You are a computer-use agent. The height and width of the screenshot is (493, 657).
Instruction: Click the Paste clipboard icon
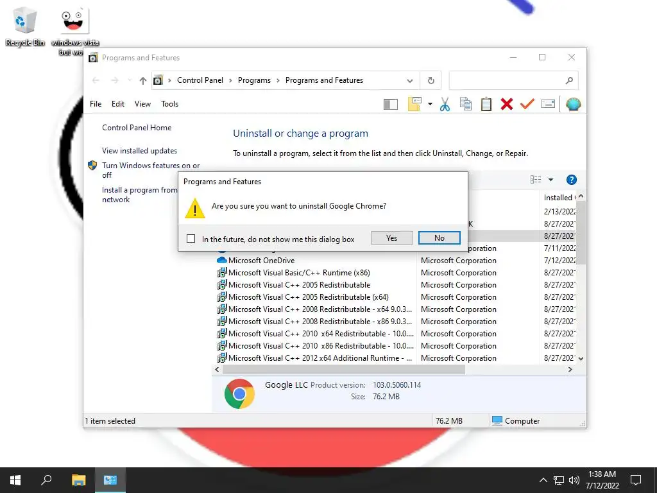486,104
